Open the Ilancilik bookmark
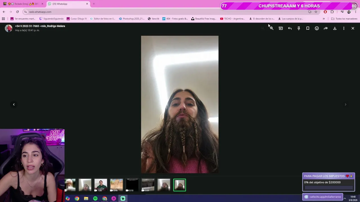 pyautogui.click(x=154, y=19)
